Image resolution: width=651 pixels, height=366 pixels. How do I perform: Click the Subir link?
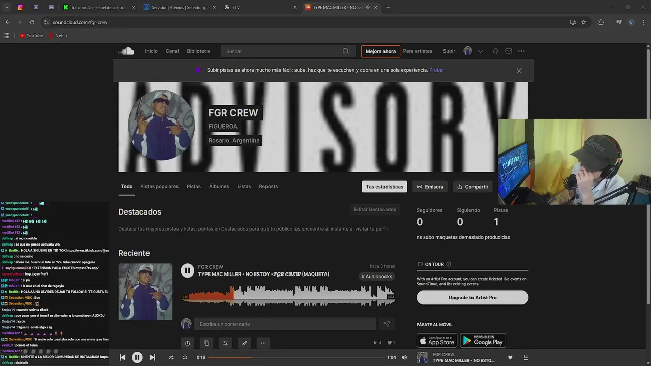pyautogui.click(x=449, y=51)
